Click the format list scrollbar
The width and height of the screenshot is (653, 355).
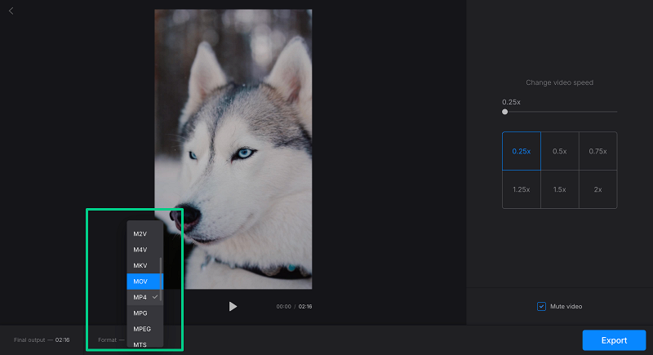pyautogui.click(x=161, y=279)
